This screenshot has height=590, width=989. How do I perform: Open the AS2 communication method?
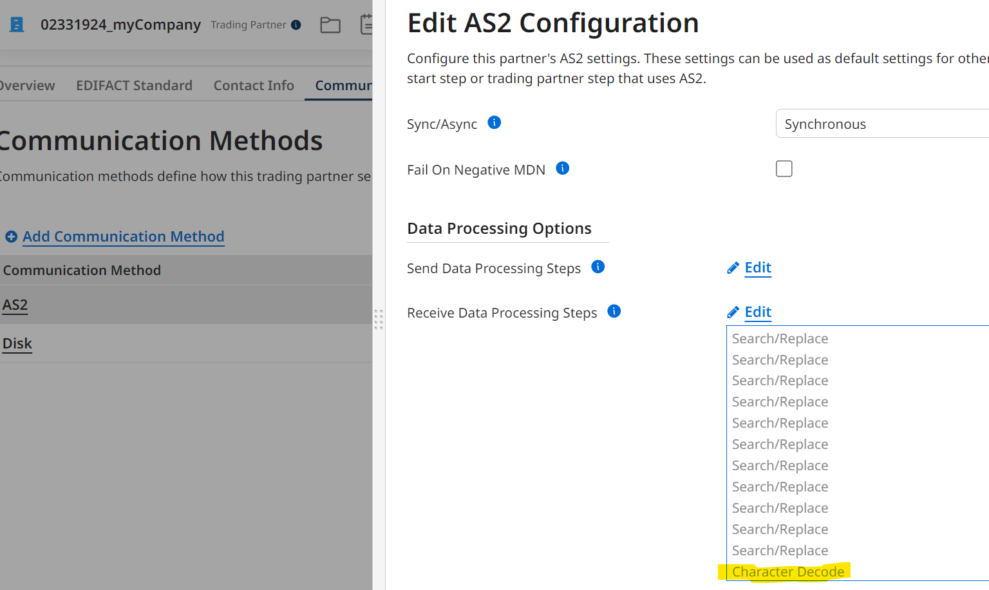point(15,305)
